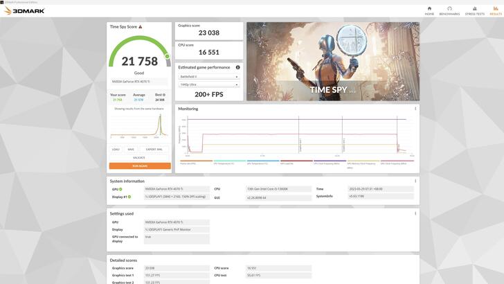
Task: Export the result as XML
Action: (x=154, y=149)
